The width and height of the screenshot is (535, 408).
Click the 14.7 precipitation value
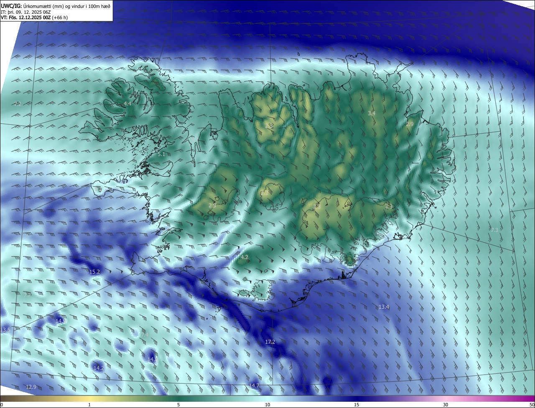[x=254, y=385]
